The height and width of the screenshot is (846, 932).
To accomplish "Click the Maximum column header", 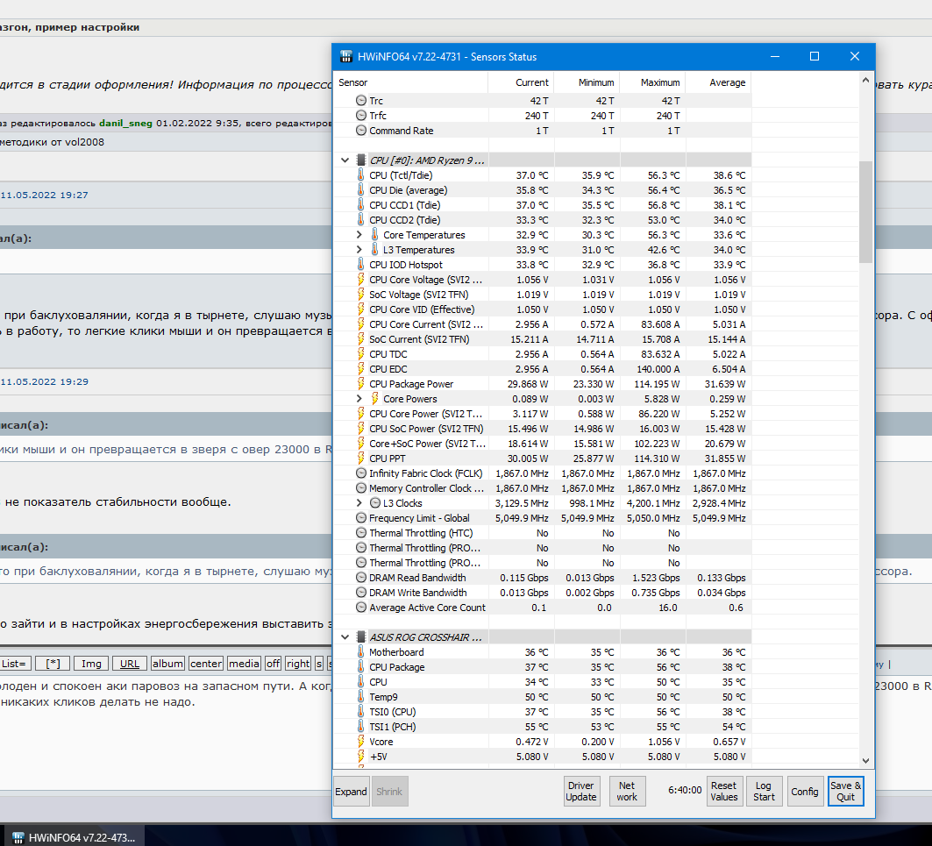I will [652, 82].
